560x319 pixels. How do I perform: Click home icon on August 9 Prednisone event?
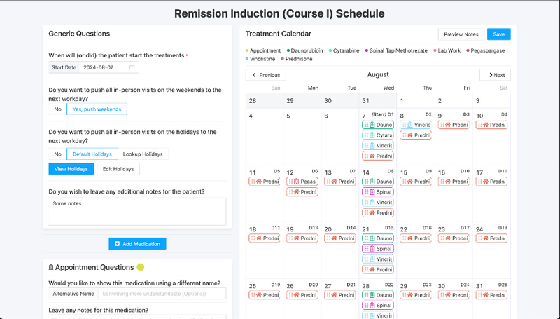447,125
